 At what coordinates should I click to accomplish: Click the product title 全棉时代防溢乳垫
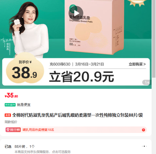[x=77, y=115]
